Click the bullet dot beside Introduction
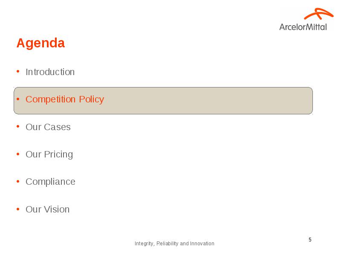The image size is (341, 256). point(18,71)
